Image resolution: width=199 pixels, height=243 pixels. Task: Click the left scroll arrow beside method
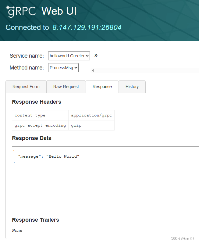click(x=93, y=71)
